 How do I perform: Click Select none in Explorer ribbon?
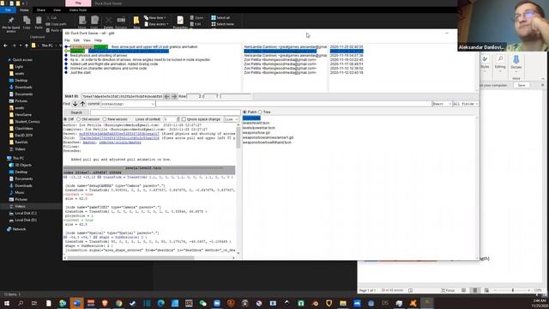[x=223, y=24]
